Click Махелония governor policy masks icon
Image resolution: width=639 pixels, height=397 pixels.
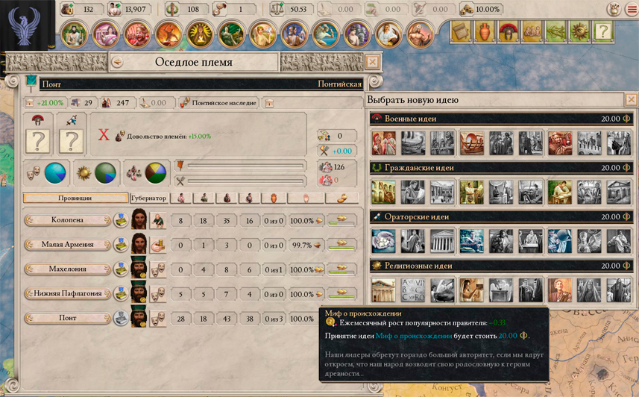158,269
